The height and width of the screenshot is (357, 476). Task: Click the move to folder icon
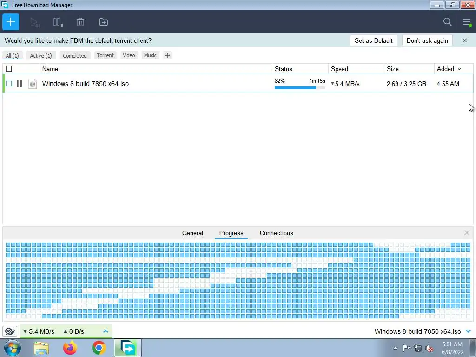(104, 22)
